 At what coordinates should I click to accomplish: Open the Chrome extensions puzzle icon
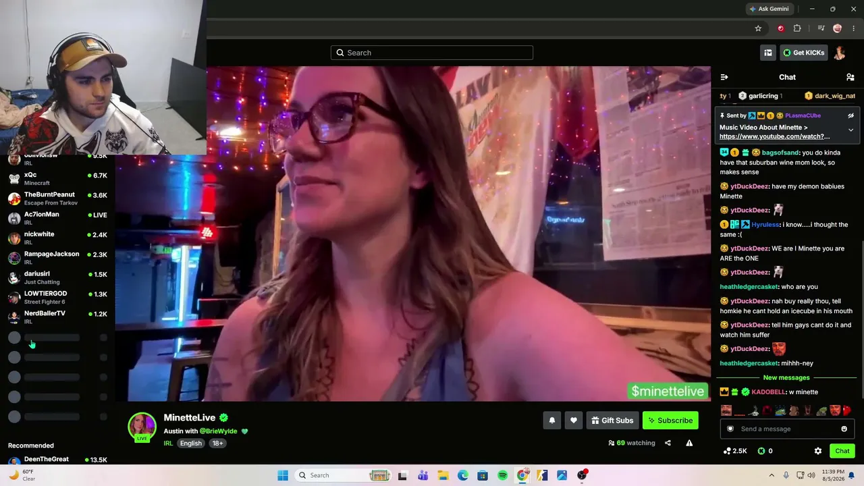point(797,28)
